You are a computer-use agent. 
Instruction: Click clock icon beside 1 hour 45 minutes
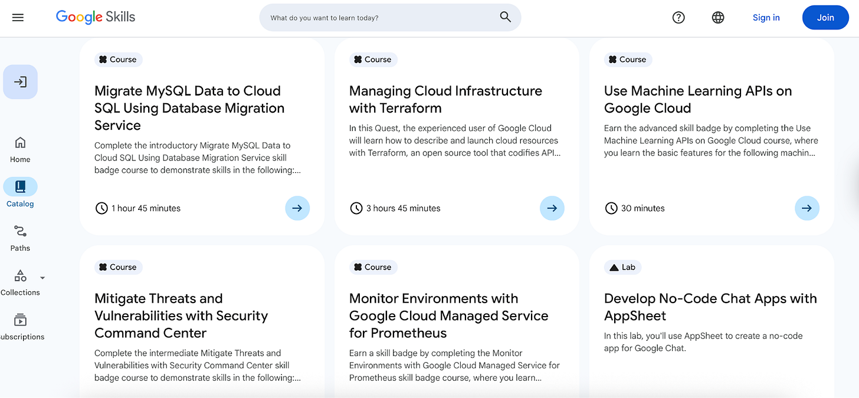coord(101,208)
